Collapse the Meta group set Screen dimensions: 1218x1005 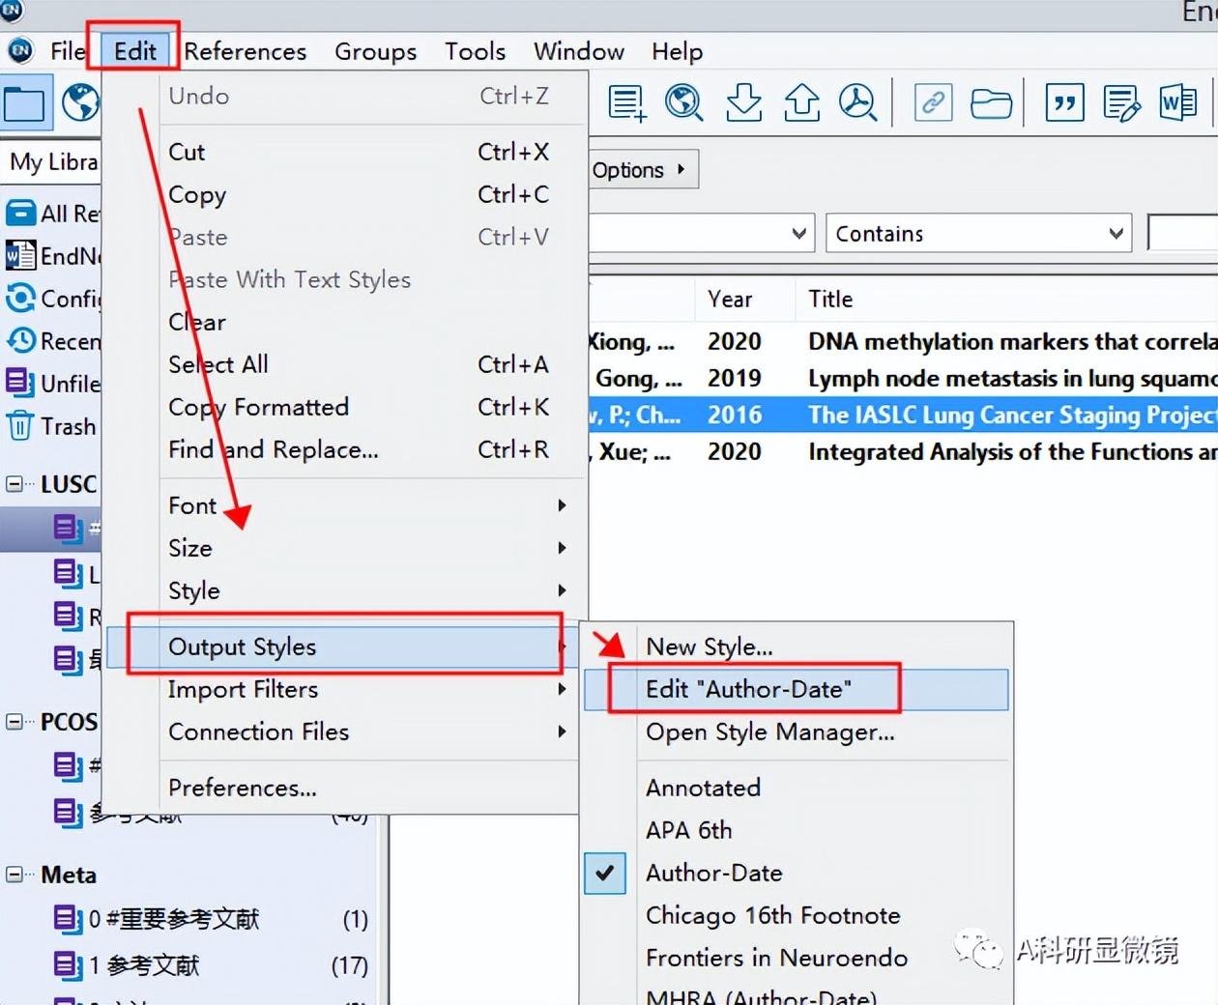(x=14, y=874)
